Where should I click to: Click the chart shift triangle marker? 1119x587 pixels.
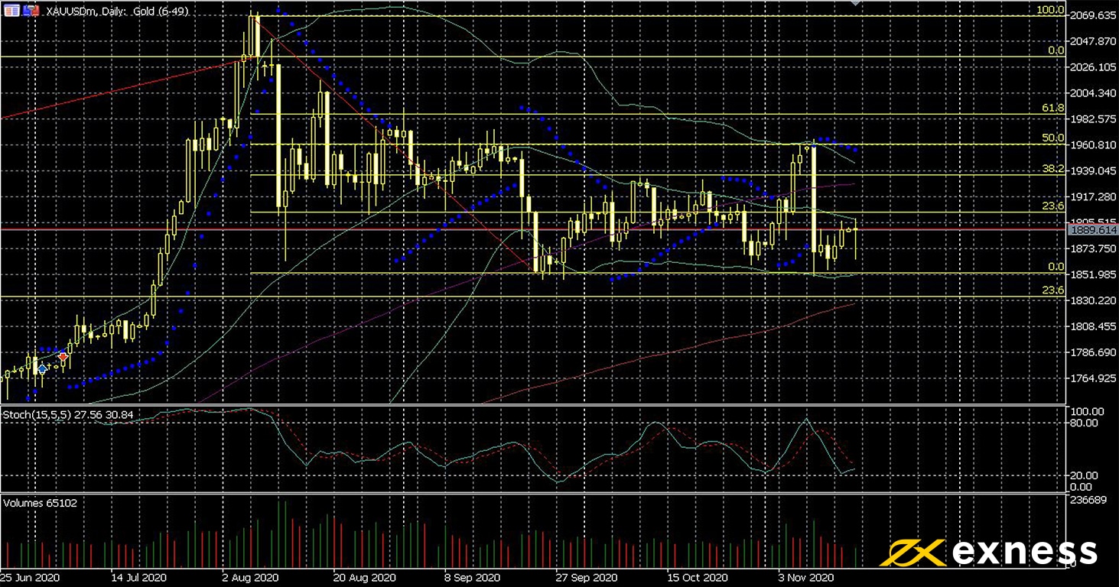tap(854, 4)
